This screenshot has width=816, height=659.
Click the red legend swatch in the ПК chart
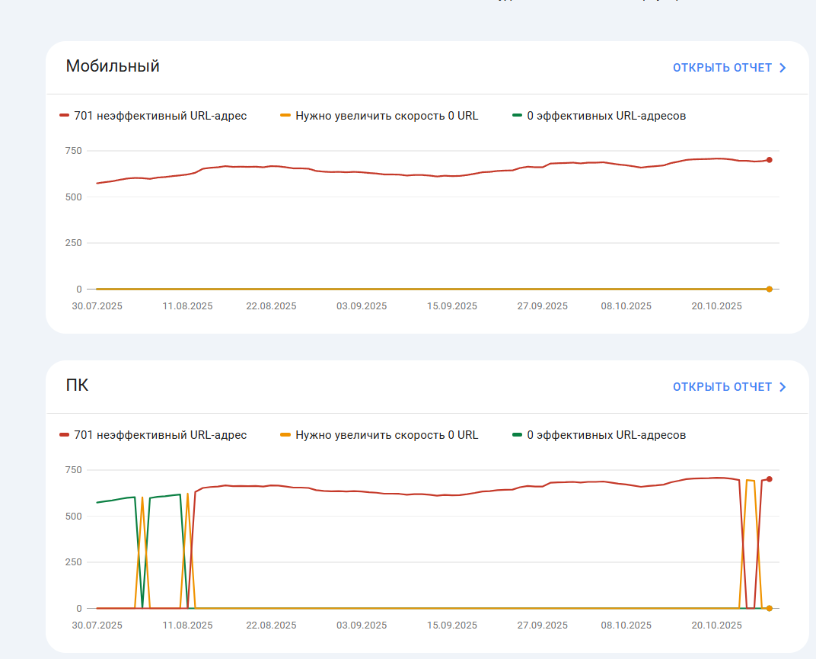(x=65, y=435)
